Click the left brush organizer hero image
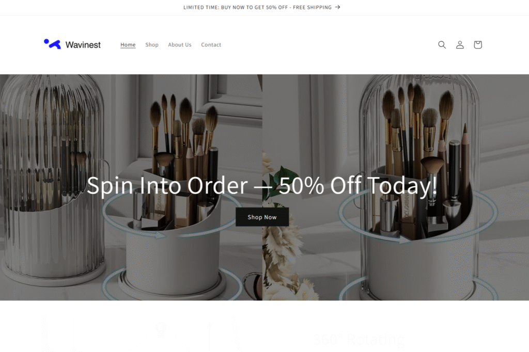 (131, 187)
